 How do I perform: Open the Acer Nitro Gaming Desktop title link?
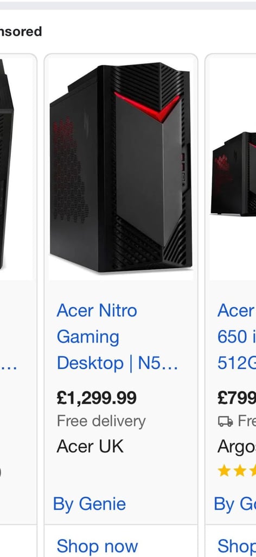[117, 337]
